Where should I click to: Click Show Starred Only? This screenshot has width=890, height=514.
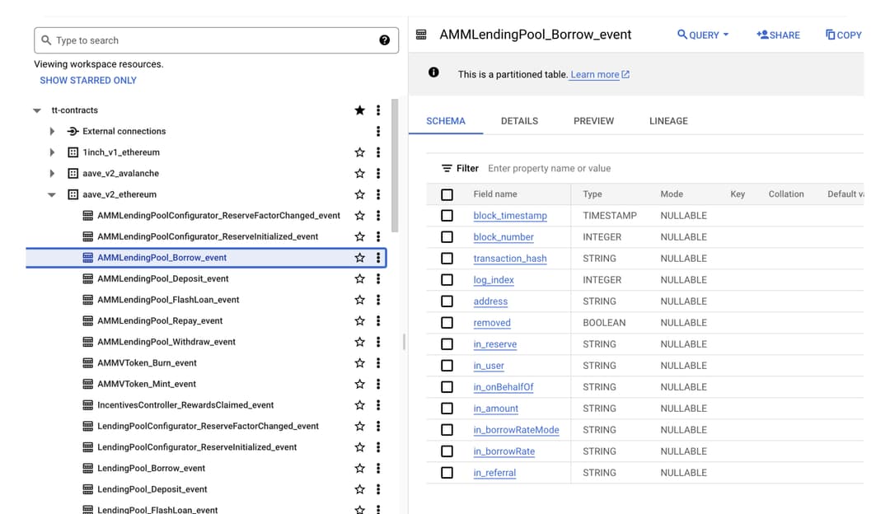88,81
